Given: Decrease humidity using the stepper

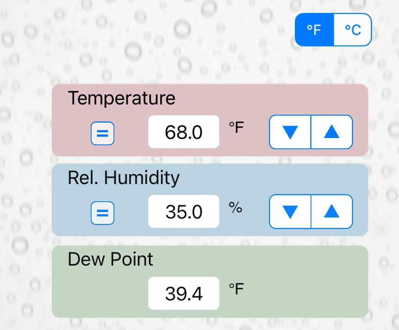Looking at the screenshot, I should pyautogui.click(x=290, y=212).
